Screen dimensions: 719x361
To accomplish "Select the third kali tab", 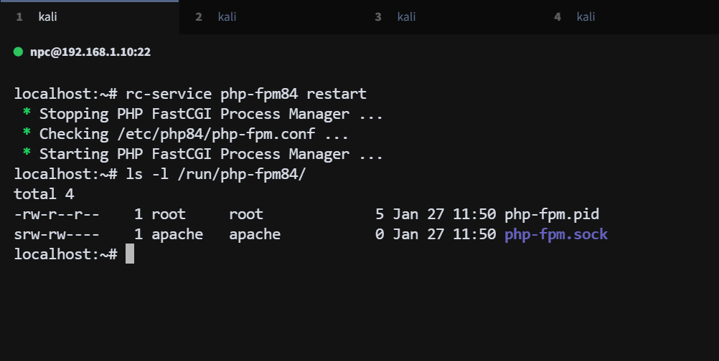I will (x=406, y=16).
